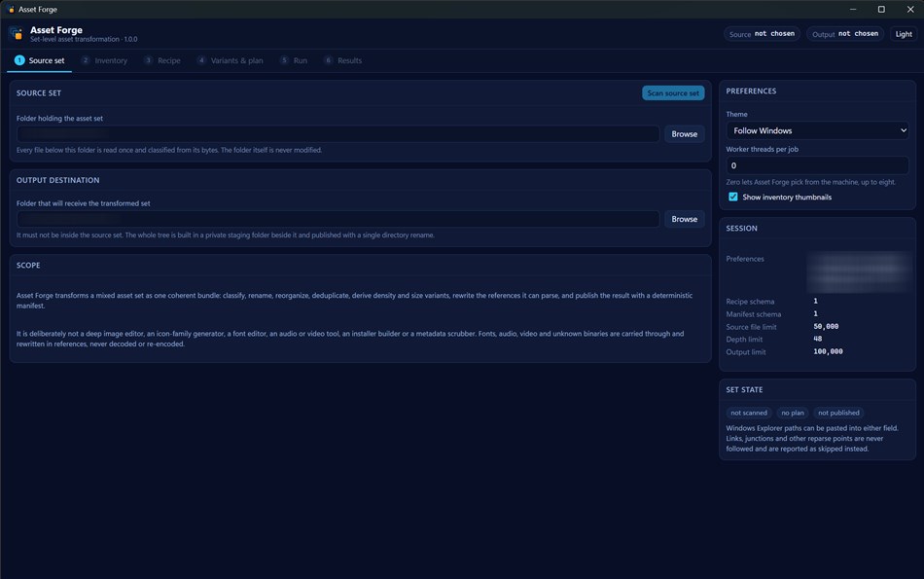Click the Output not chosen status pill
924x579 pixels.
coord(845,34)
